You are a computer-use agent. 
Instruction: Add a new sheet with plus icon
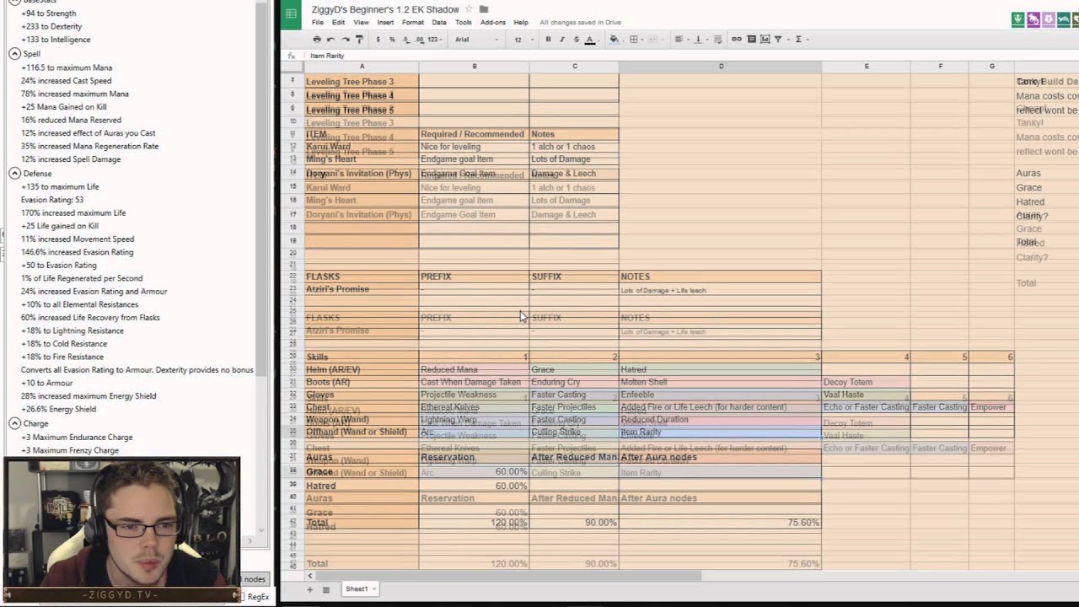tap(309, 589)
